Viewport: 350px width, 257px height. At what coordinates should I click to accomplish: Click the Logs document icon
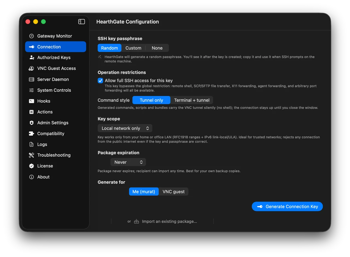(x=31, y=144)
